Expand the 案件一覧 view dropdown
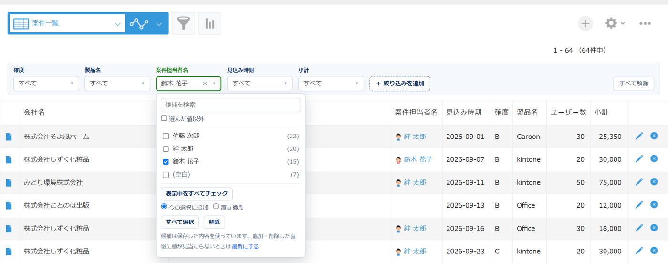668x263 pixels. point(117,24)
